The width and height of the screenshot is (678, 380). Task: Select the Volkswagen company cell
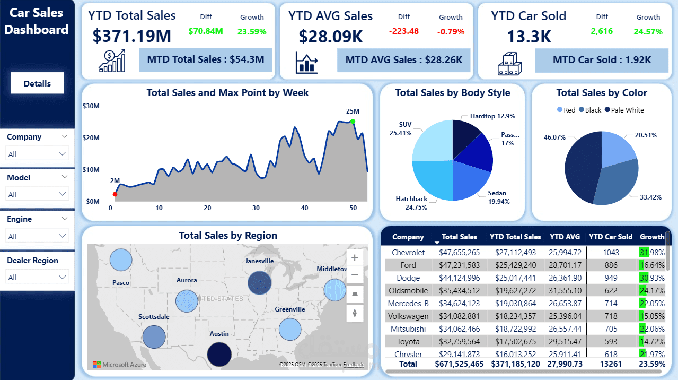(408, 316)
